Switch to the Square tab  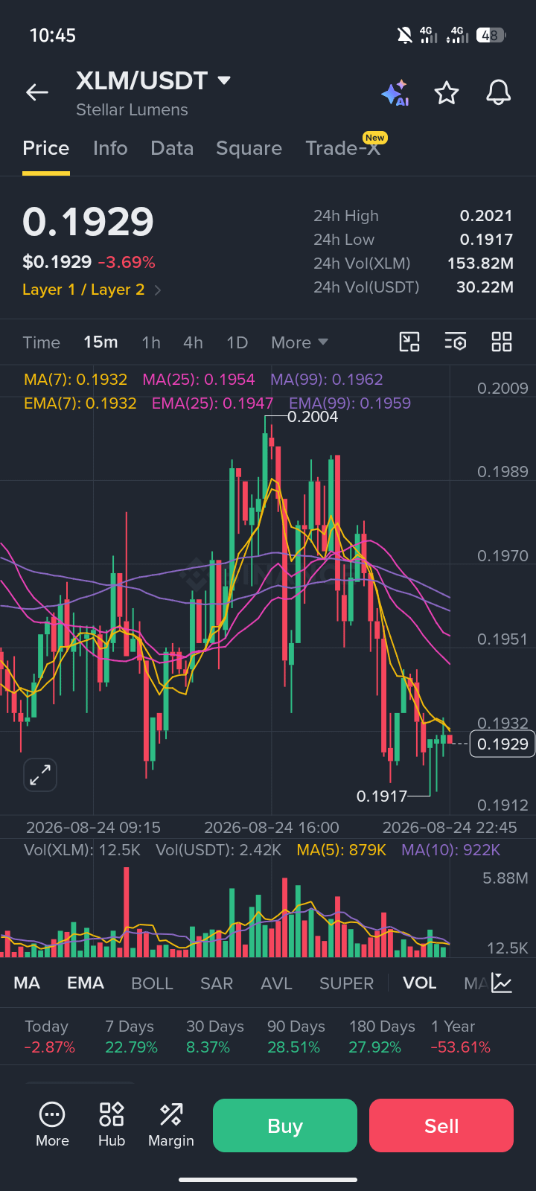pos(249,148)
